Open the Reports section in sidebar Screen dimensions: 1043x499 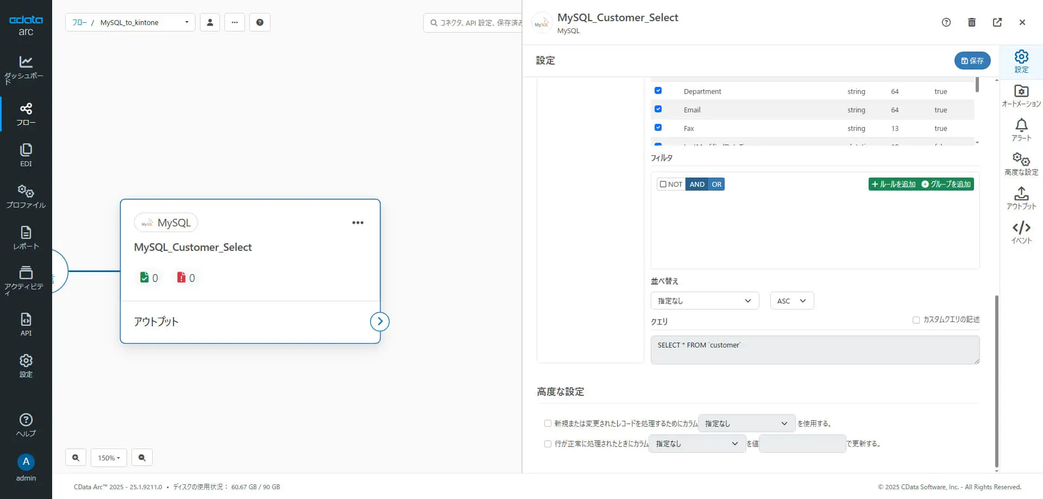26,238
